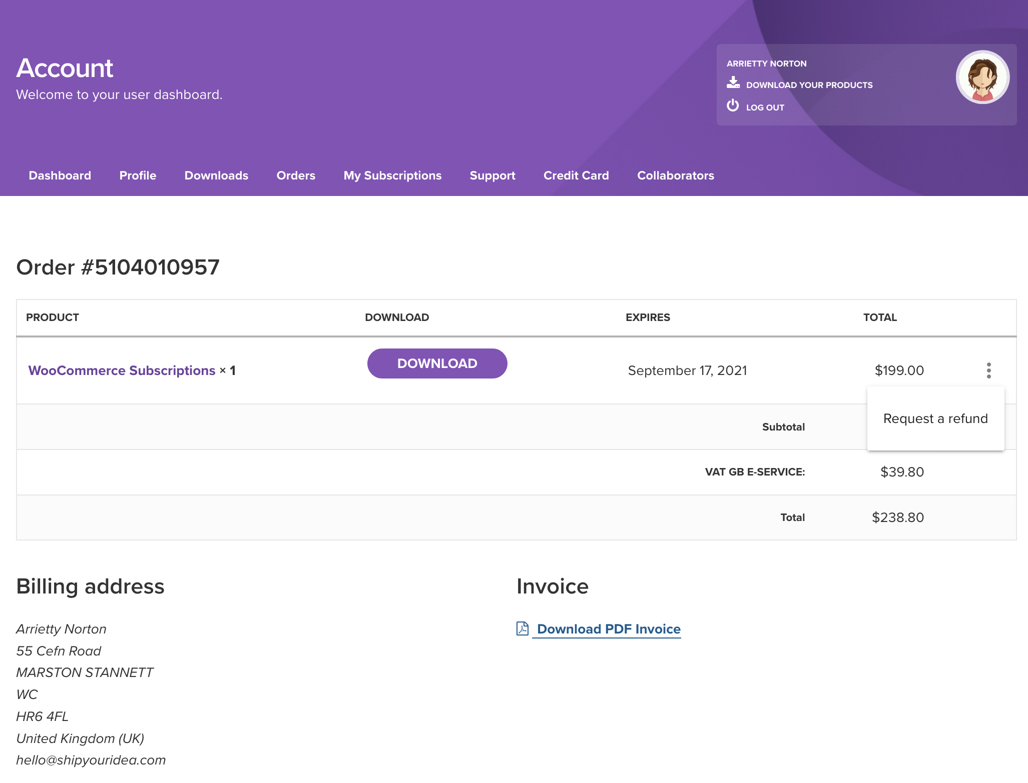Go to My Subscriptions
This screenshot has width=1028, height=783.
click(392, 175)
